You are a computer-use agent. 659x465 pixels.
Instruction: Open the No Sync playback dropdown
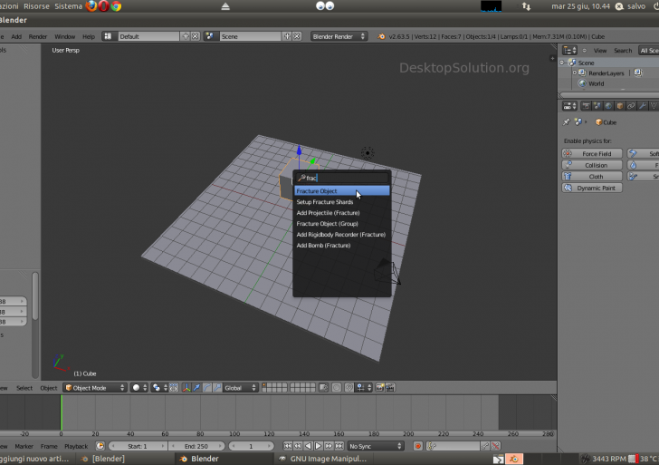click(x=376, y=446)
